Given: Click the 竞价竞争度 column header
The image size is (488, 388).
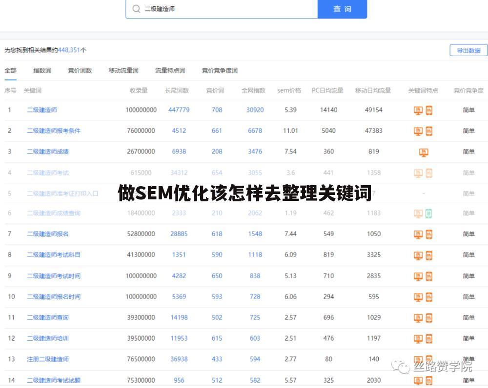Looking at the screenshot, I should pos(468,90).
